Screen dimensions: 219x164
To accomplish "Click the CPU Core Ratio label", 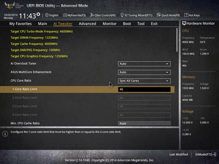I will tap(21, 81).
